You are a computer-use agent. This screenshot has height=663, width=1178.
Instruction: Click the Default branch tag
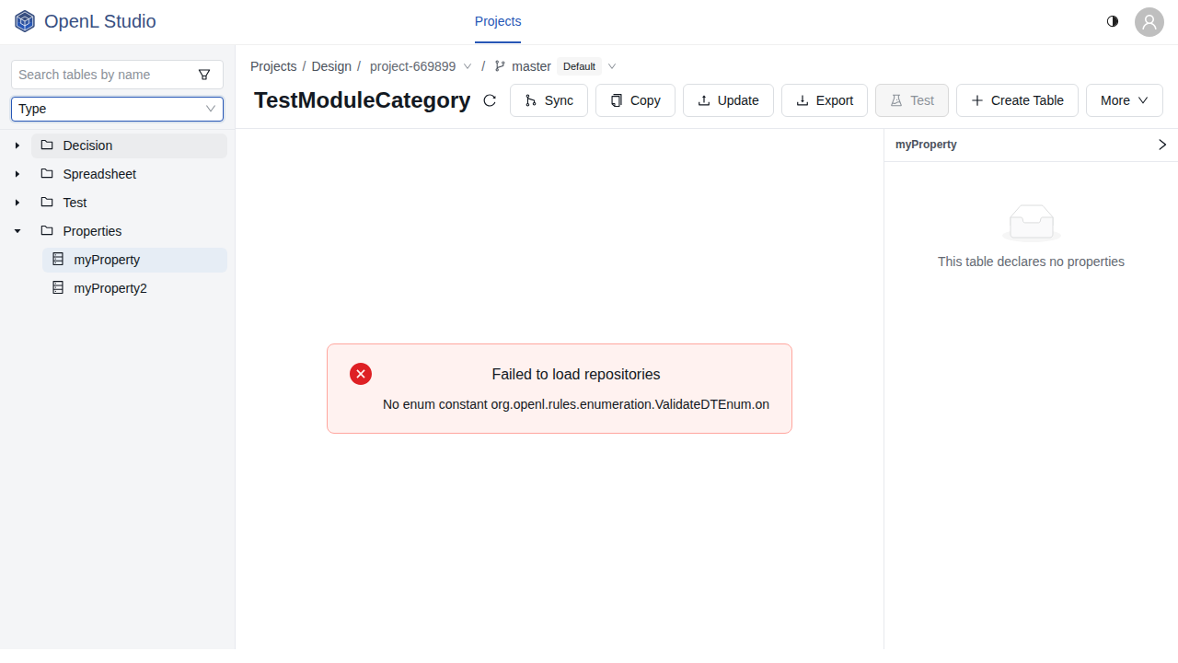coord(580,66)
